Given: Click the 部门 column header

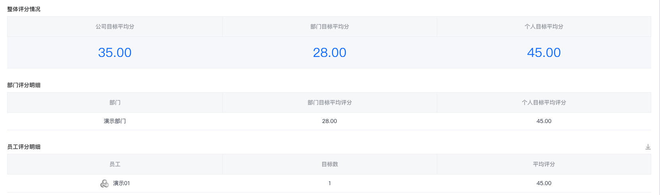Looking at the screenshot, I should coord(115,102).
